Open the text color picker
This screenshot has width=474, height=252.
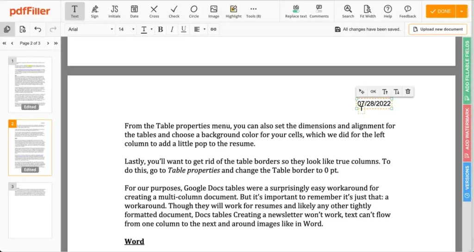[x=146, y=29]
